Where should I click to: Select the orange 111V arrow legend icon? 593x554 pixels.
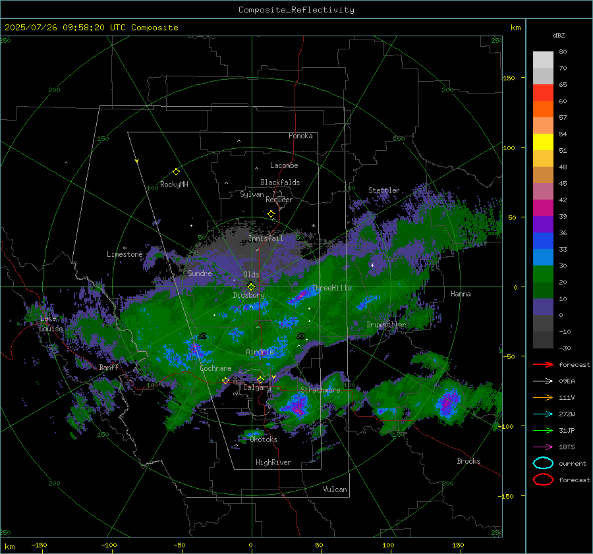coord(543,397)
